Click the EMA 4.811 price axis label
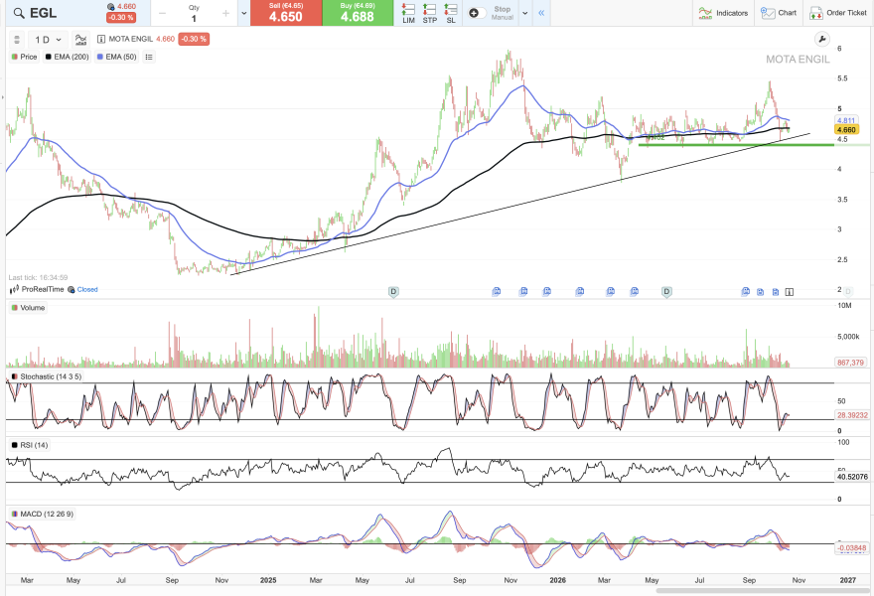This screenshot has height=596, width=874. [x=846, y=120]
